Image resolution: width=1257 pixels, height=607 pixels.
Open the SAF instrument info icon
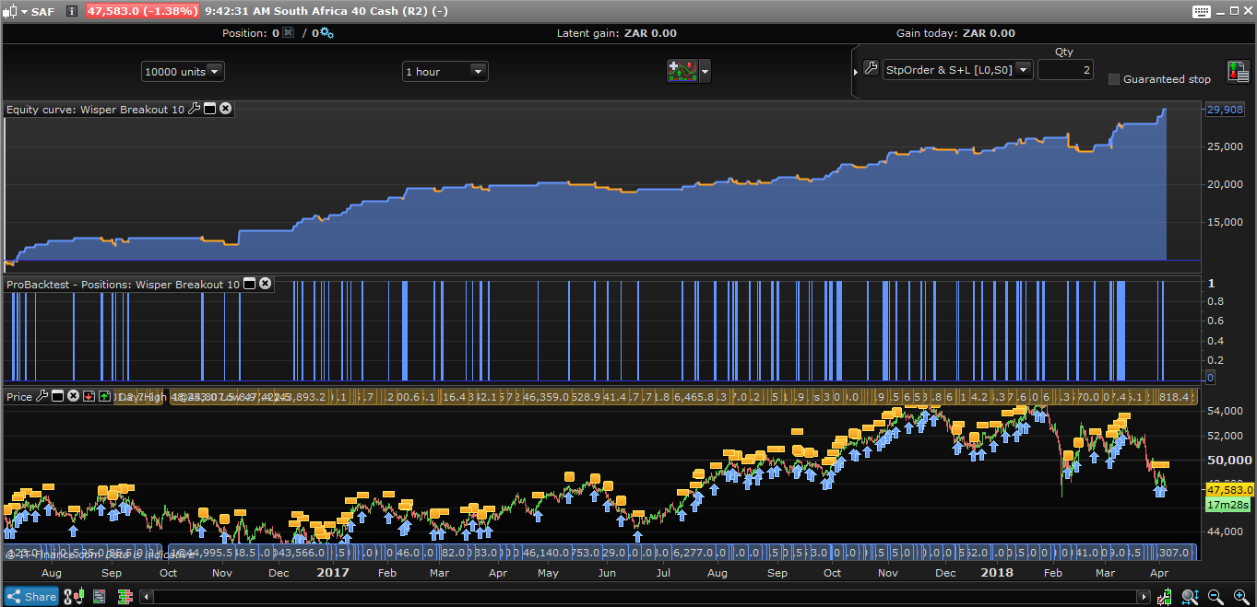[72, 11]
